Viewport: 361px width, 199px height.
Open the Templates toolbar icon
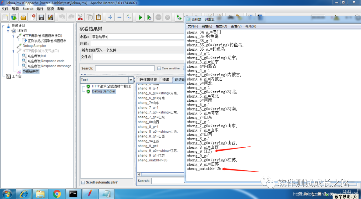point(14,17)
